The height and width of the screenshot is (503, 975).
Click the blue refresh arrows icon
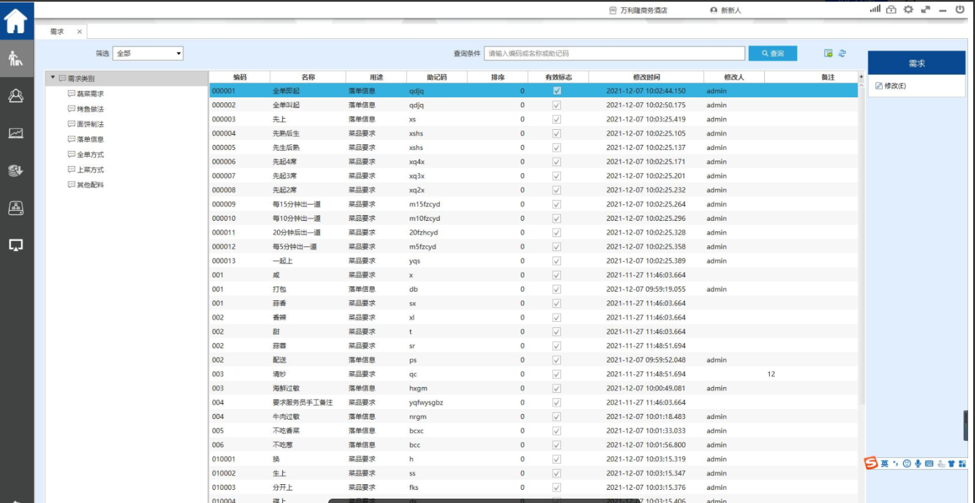[842, 53]
